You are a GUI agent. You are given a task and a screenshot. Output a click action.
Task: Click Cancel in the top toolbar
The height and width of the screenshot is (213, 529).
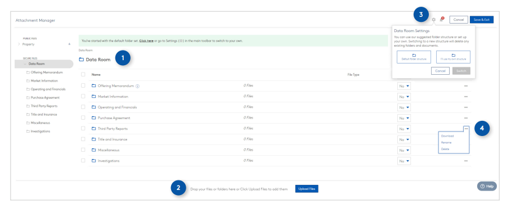click(459, 20)
